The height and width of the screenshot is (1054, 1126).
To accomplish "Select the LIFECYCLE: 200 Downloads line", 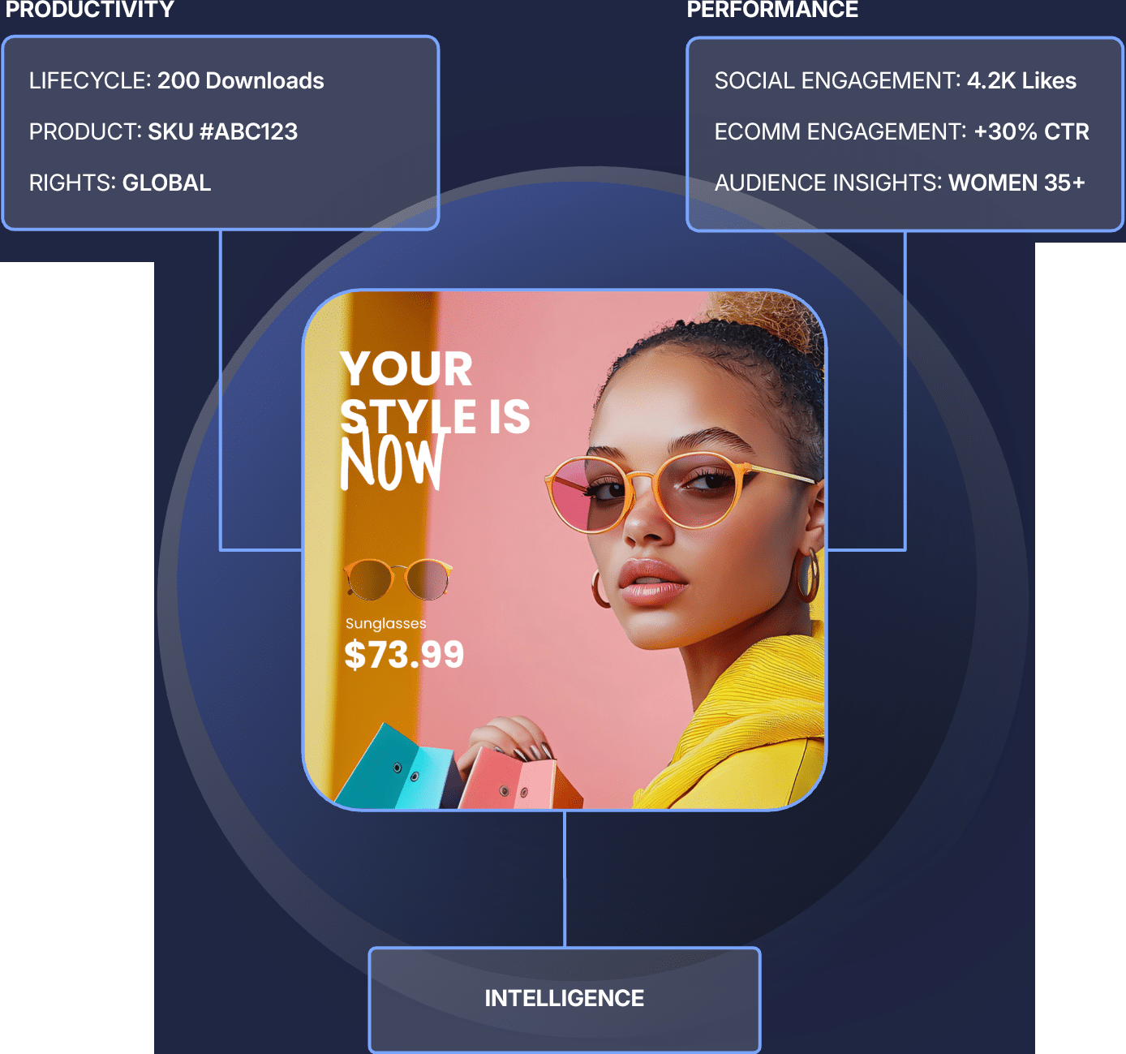I will pyautogui.click(x=177, y=81).
